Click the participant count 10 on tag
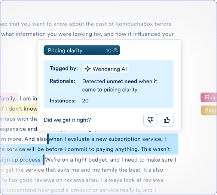This screenshot has width=217, height=195. [x=109, y=51]
